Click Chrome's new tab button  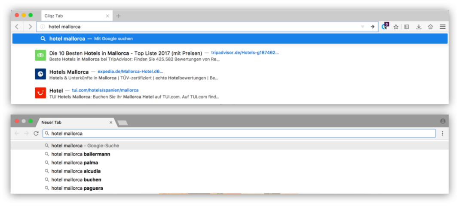122,123
